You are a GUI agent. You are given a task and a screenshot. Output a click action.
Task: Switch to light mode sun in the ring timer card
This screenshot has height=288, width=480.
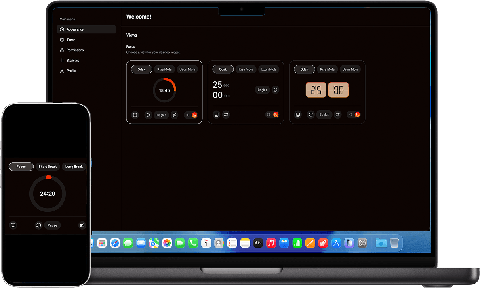point(187,115)
